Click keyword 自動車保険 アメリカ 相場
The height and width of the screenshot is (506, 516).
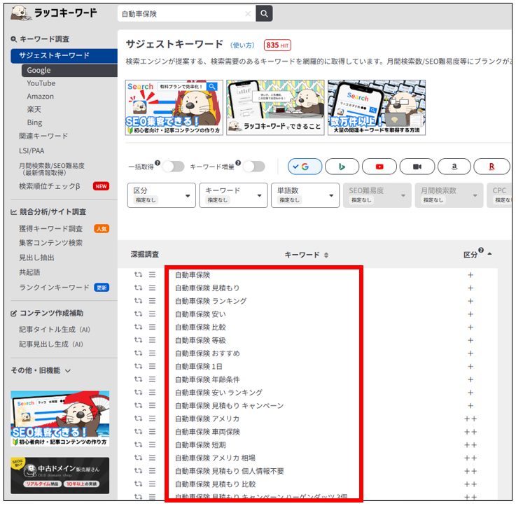click(215, 458)
